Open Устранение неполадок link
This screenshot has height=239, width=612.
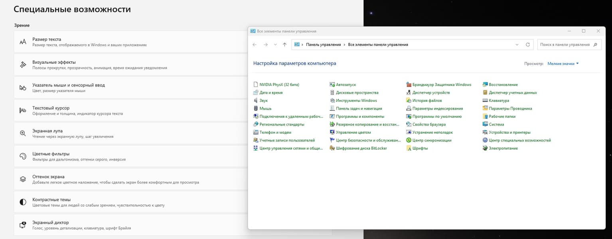432,132
